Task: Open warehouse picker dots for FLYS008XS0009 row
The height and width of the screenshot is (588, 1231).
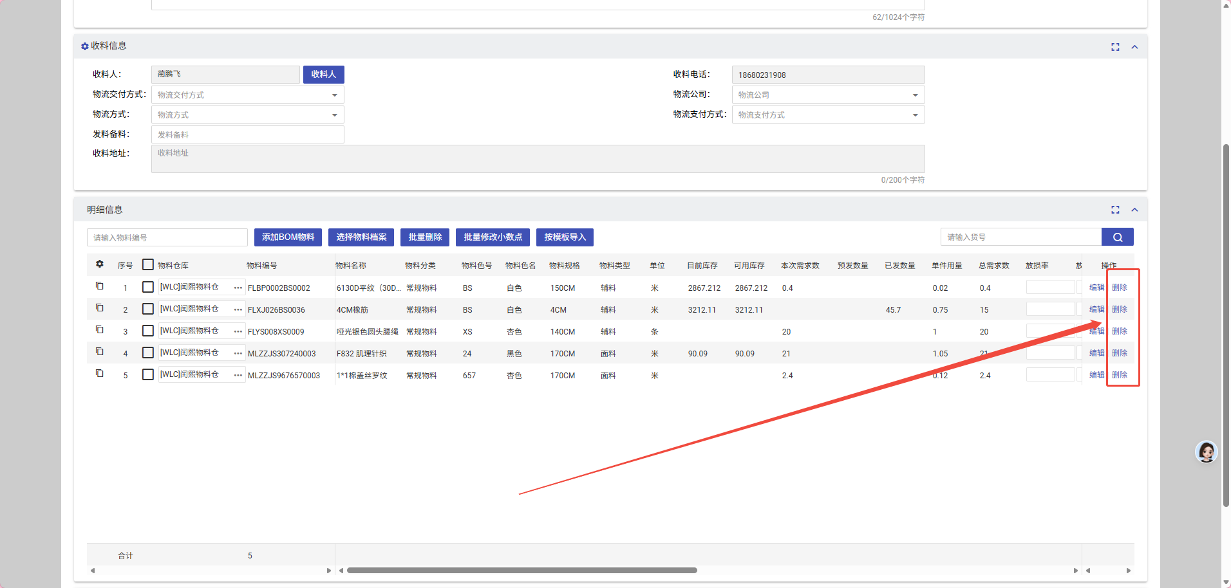Action: click(x=238, y=331)
